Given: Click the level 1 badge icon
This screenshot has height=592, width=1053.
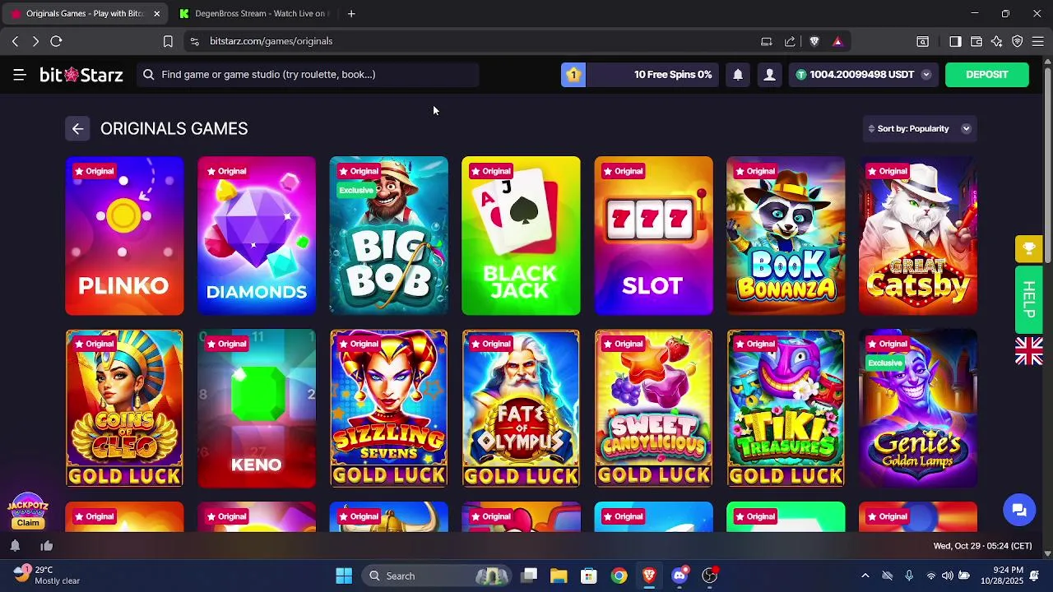Looking at the screenshot, I should pos(573,75).
